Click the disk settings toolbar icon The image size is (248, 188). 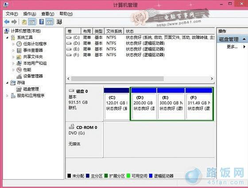[59, 22]
